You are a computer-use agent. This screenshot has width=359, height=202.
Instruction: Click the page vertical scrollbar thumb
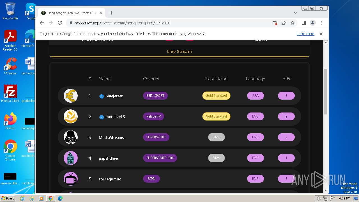coord(326,91)
